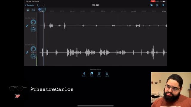Tap the clock in the status bar
Screen dimensions: 191x107
pyautogui.click(x=28, y=1)
